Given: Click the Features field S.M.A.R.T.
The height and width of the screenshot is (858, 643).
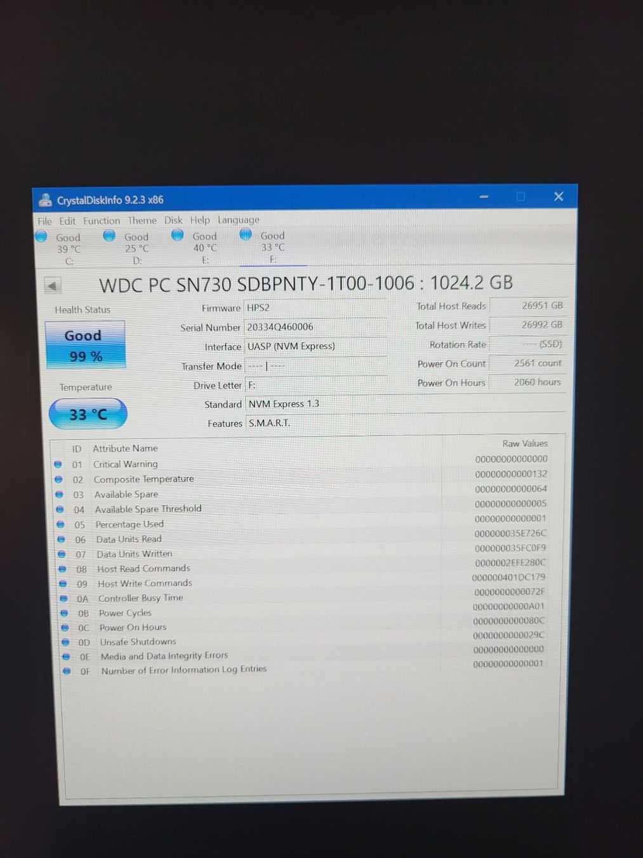Looking at the screenshot, I should (405, 423).
